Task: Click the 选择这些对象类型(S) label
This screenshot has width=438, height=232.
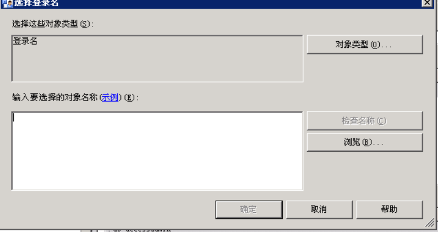Action: pos(52,24)
